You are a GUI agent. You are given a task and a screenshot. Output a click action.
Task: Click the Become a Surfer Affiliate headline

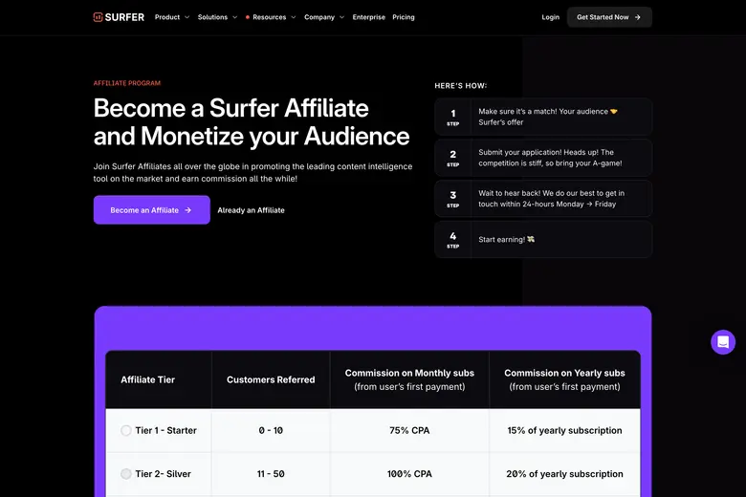(x=252, y=122)
